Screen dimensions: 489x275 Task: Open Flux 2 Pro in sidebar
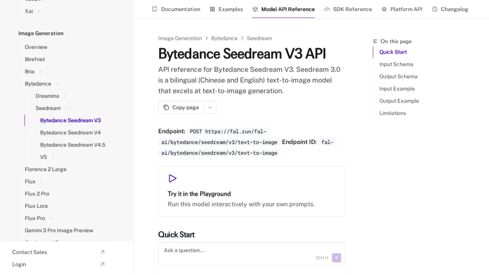37,194
